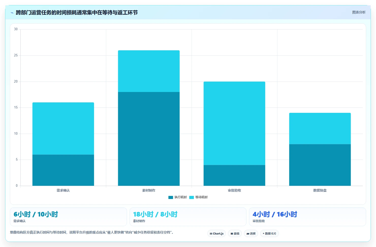Image resolution: width=376 pixels, height=247 pixels.
Task: Open the 6小时 / 10小时 stat card
Action: point(68,217)
